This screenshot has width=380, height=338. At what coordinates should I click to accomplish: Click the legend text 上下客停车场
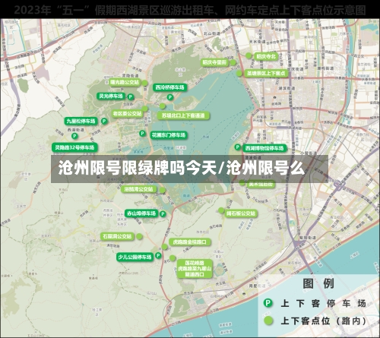click(324, 303)
